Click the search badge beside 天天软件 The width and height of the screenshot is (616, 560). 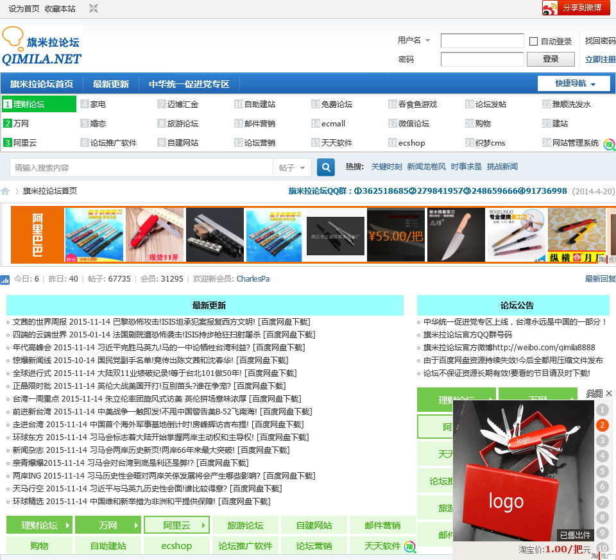coord(410,547)
